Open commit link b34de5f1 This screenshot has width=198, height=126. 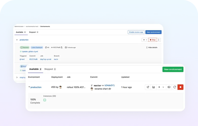point(109,86)
